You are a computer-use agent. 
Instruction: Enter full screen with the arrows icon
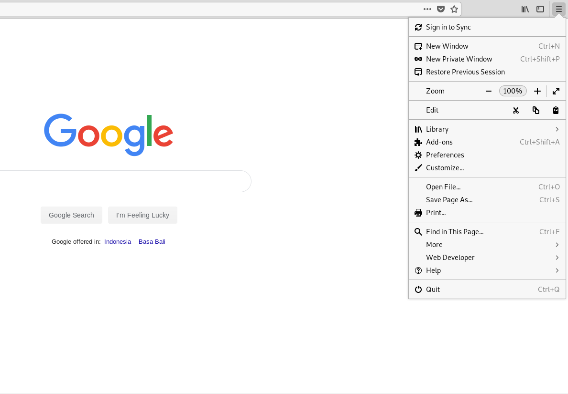point(556,91)
